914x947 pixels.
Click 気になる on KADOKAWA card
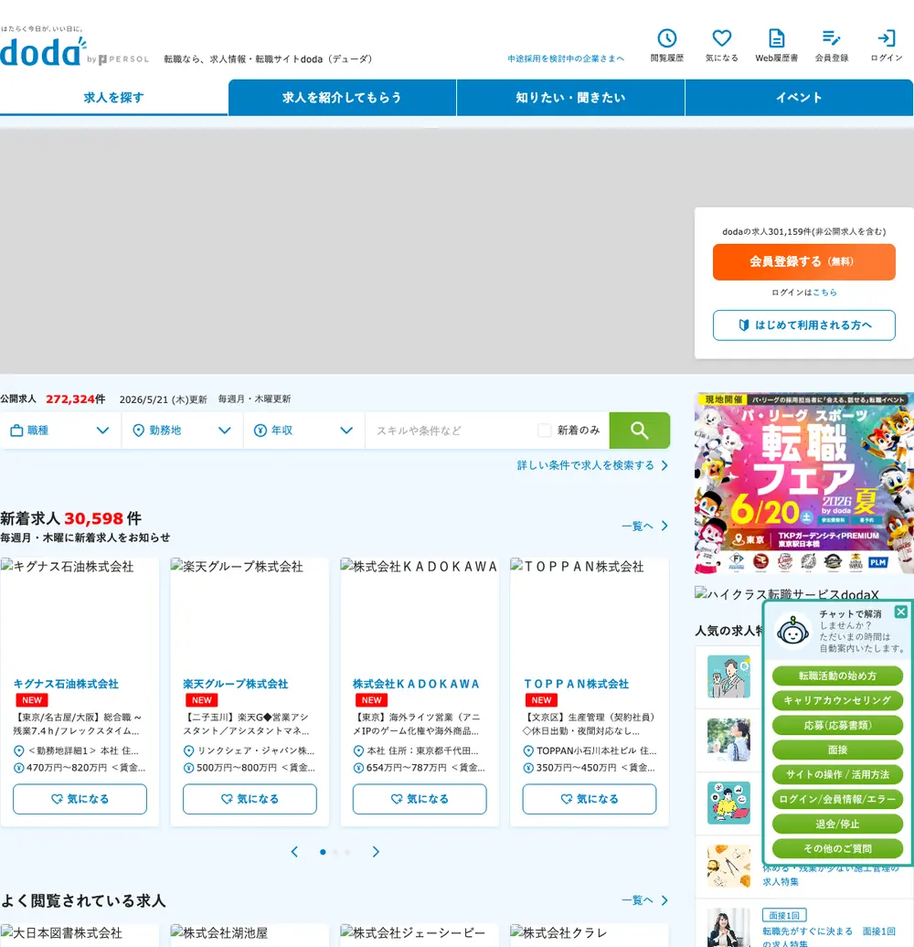click(x=420, y=799)
